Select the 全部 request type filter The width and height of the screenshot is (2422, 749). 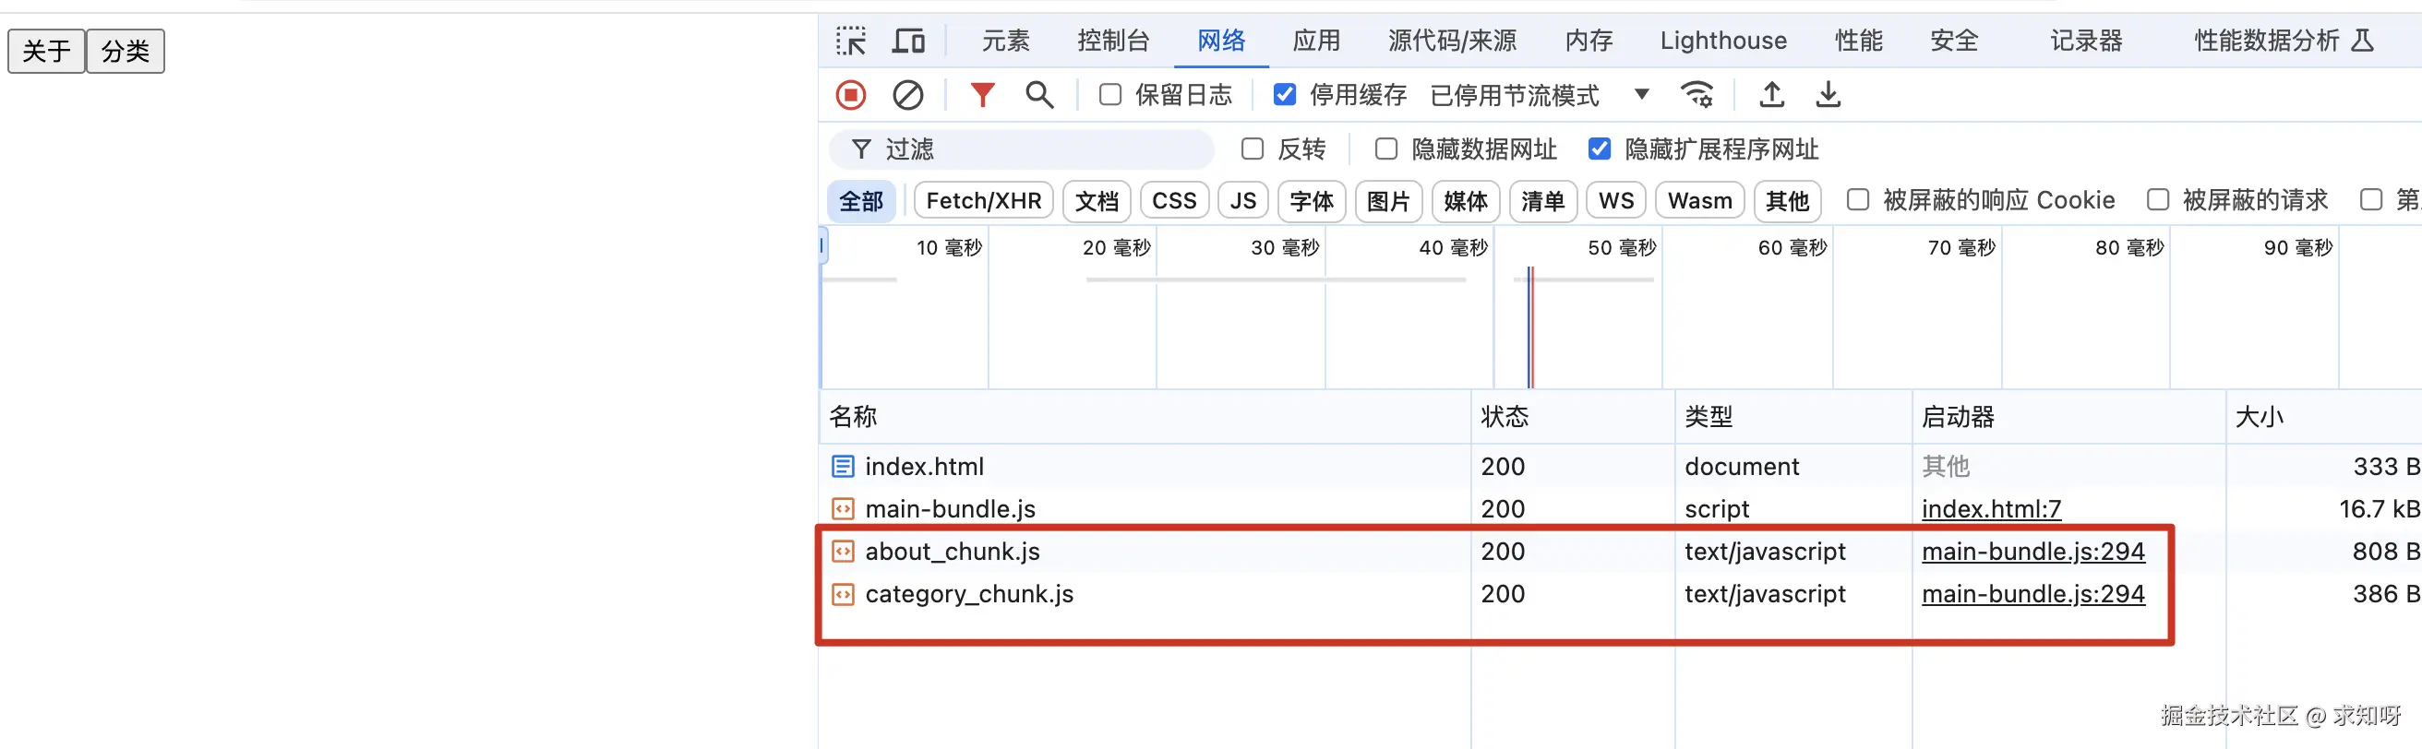point(861,201)
